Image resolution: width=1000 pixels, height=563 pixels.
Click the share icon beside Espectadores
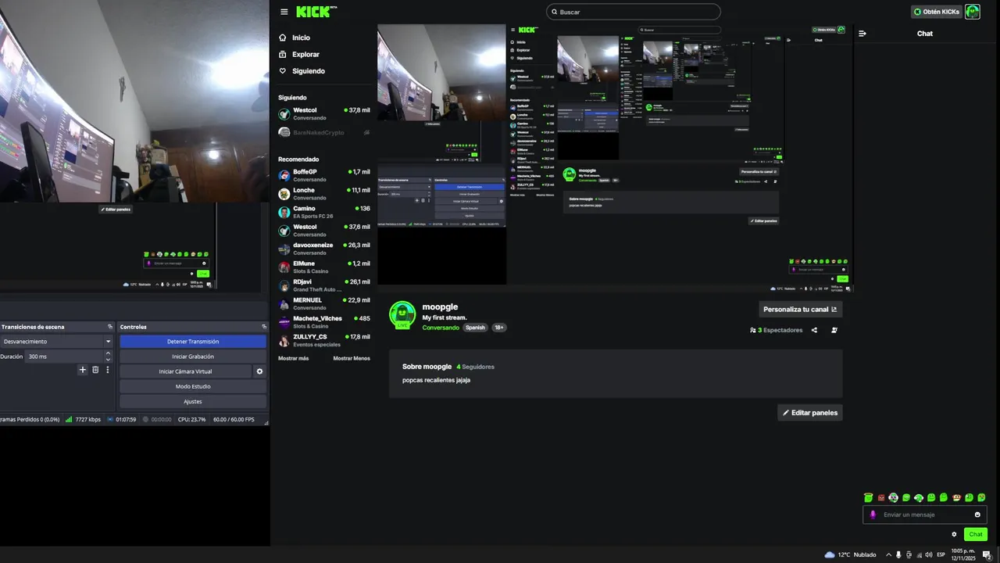click(x=814, y=330)
